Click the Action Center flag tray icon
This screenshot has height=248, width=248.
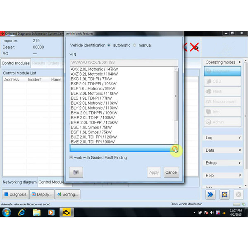[206, 213]
